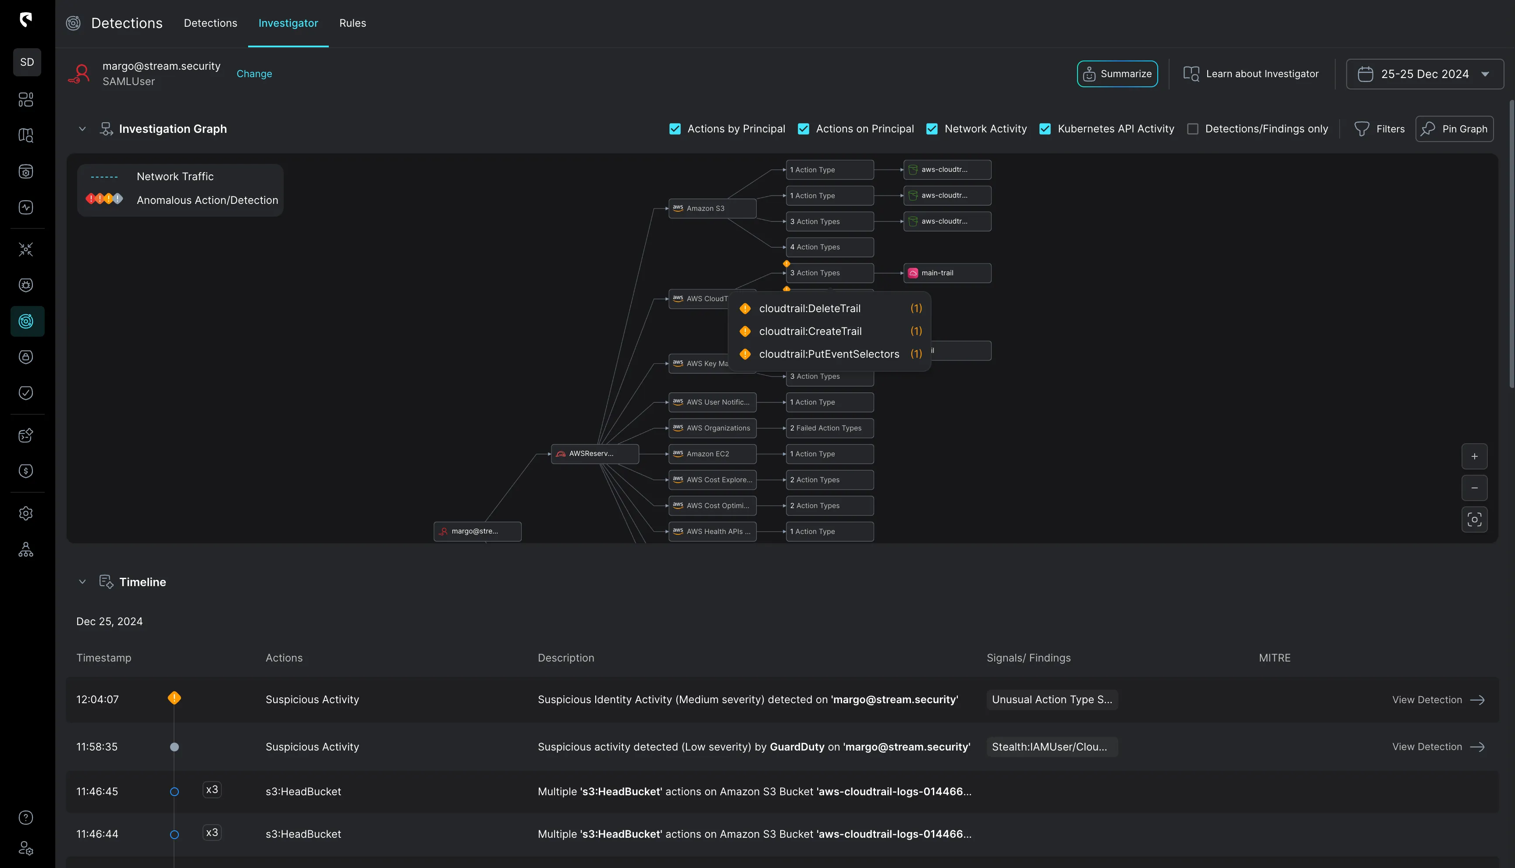
Task: Open the activity pulse sidebar icon
Action: pos(25,207)
